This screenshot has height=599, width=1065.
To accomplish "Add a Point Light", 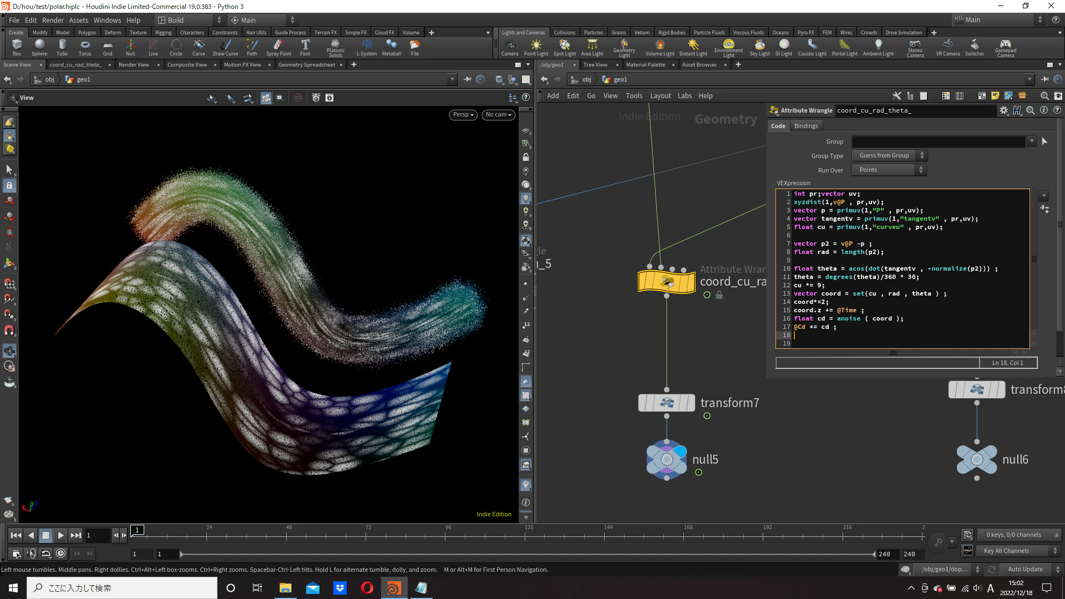I will (x=536, y=48).
